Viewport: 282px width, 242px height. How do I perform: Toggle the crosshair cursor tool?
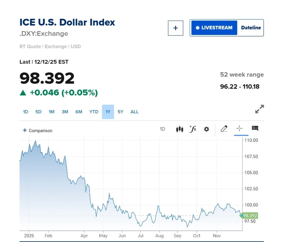[239, 128]
